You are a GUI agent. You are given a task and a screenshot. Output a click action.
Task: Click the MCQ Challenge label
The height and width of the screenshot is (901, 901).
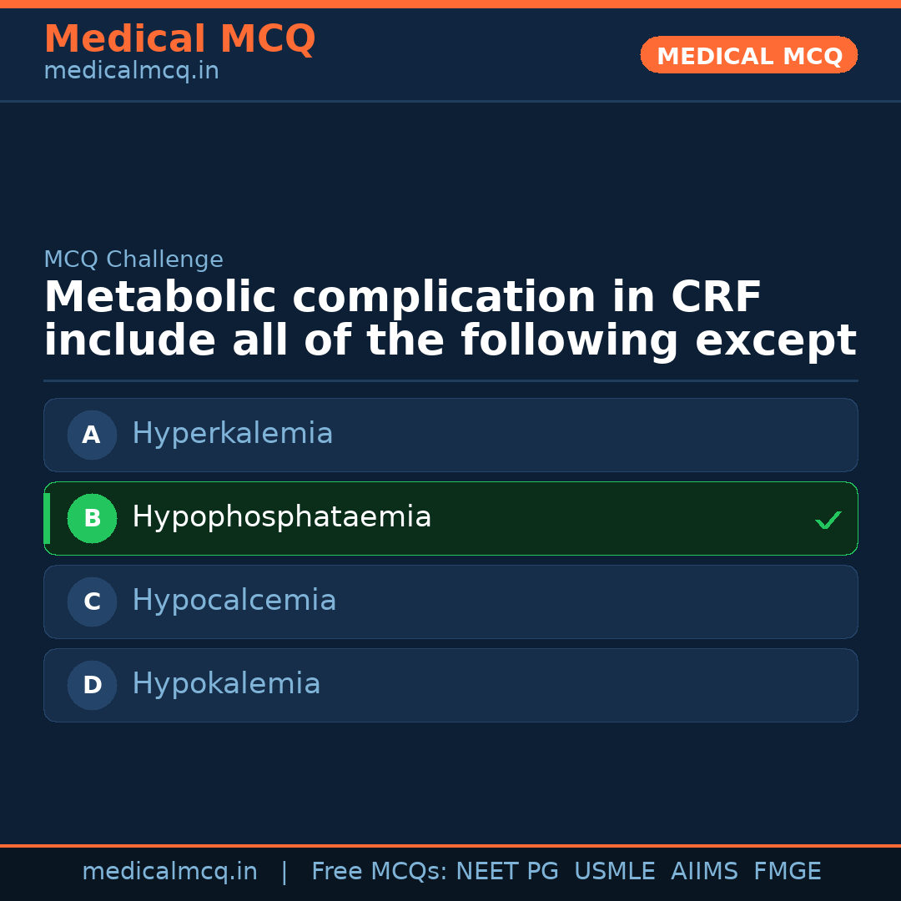point(133,259)
